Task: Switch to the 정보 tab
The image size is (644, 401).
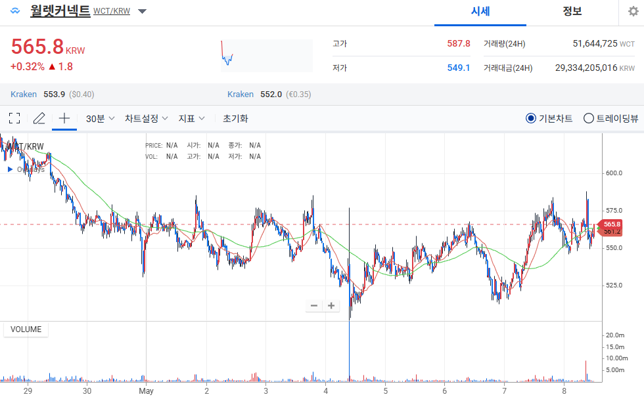Action: click(572, 11)
